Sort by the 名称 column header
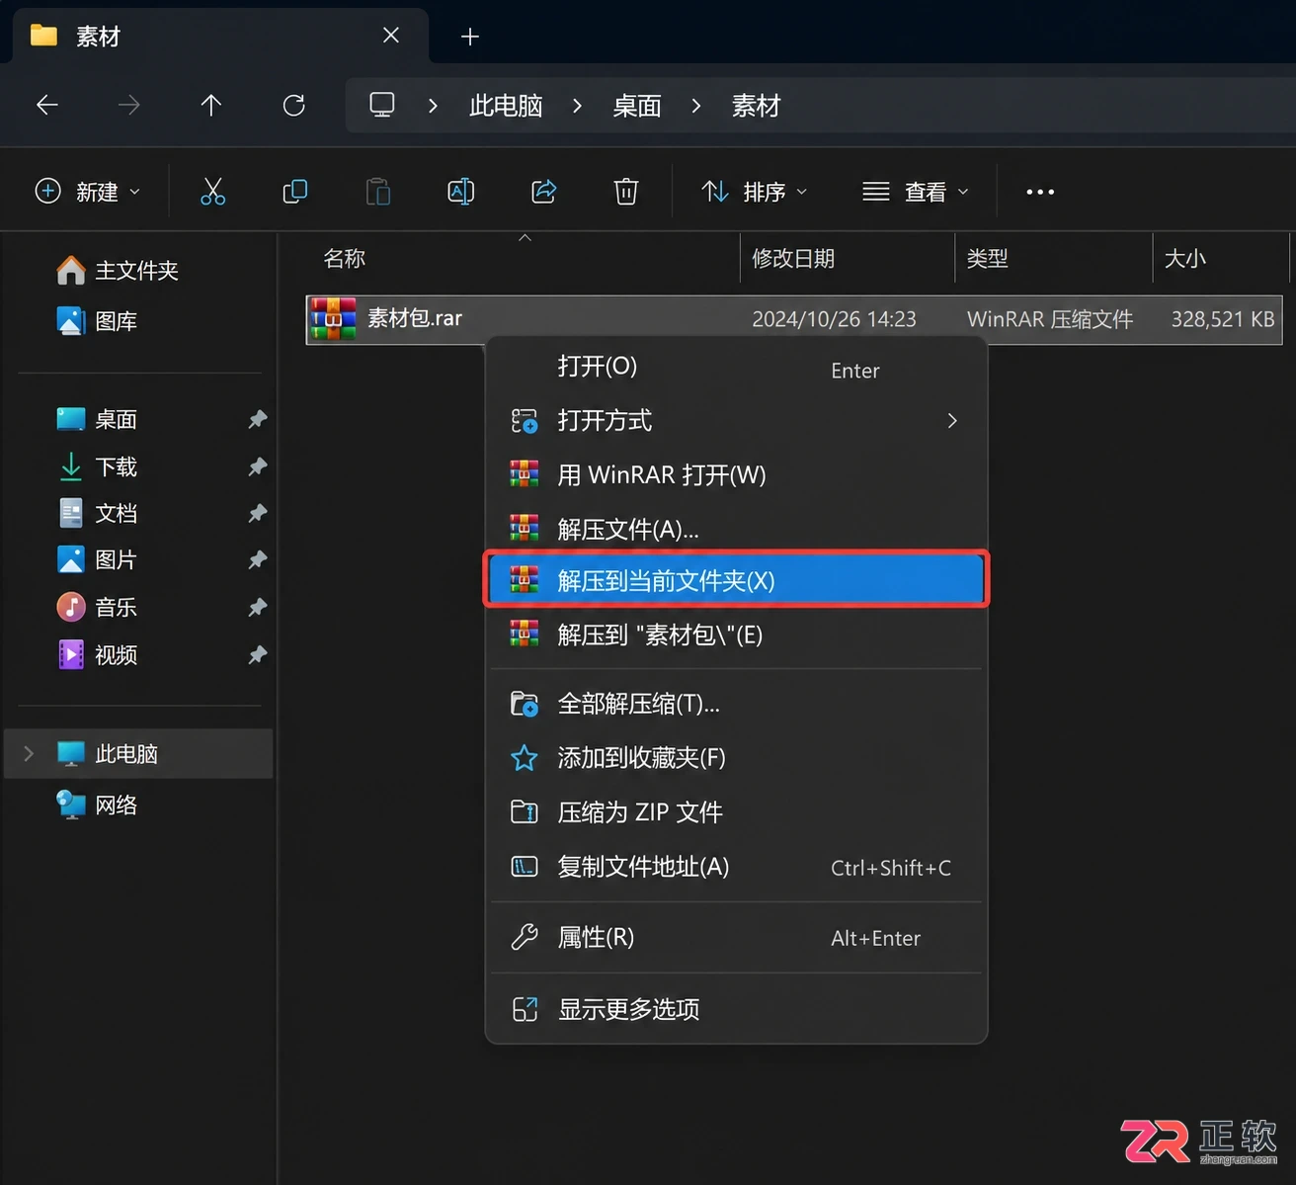Viewport: 1296px width, 1185px height. [345, 259]
